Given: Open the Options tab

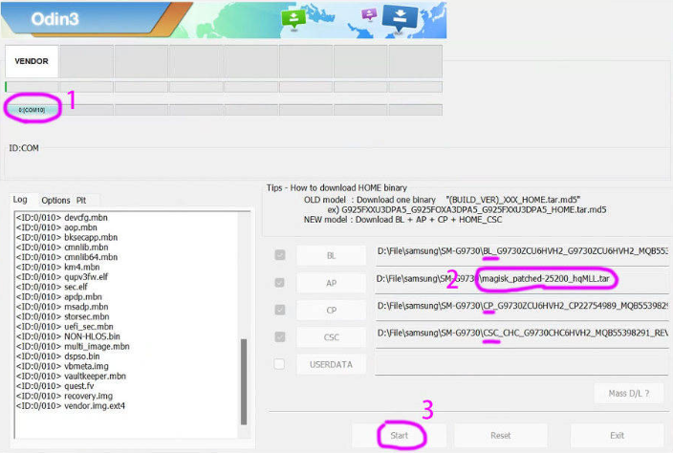Looking at the screenshot, I should (55, 201).
